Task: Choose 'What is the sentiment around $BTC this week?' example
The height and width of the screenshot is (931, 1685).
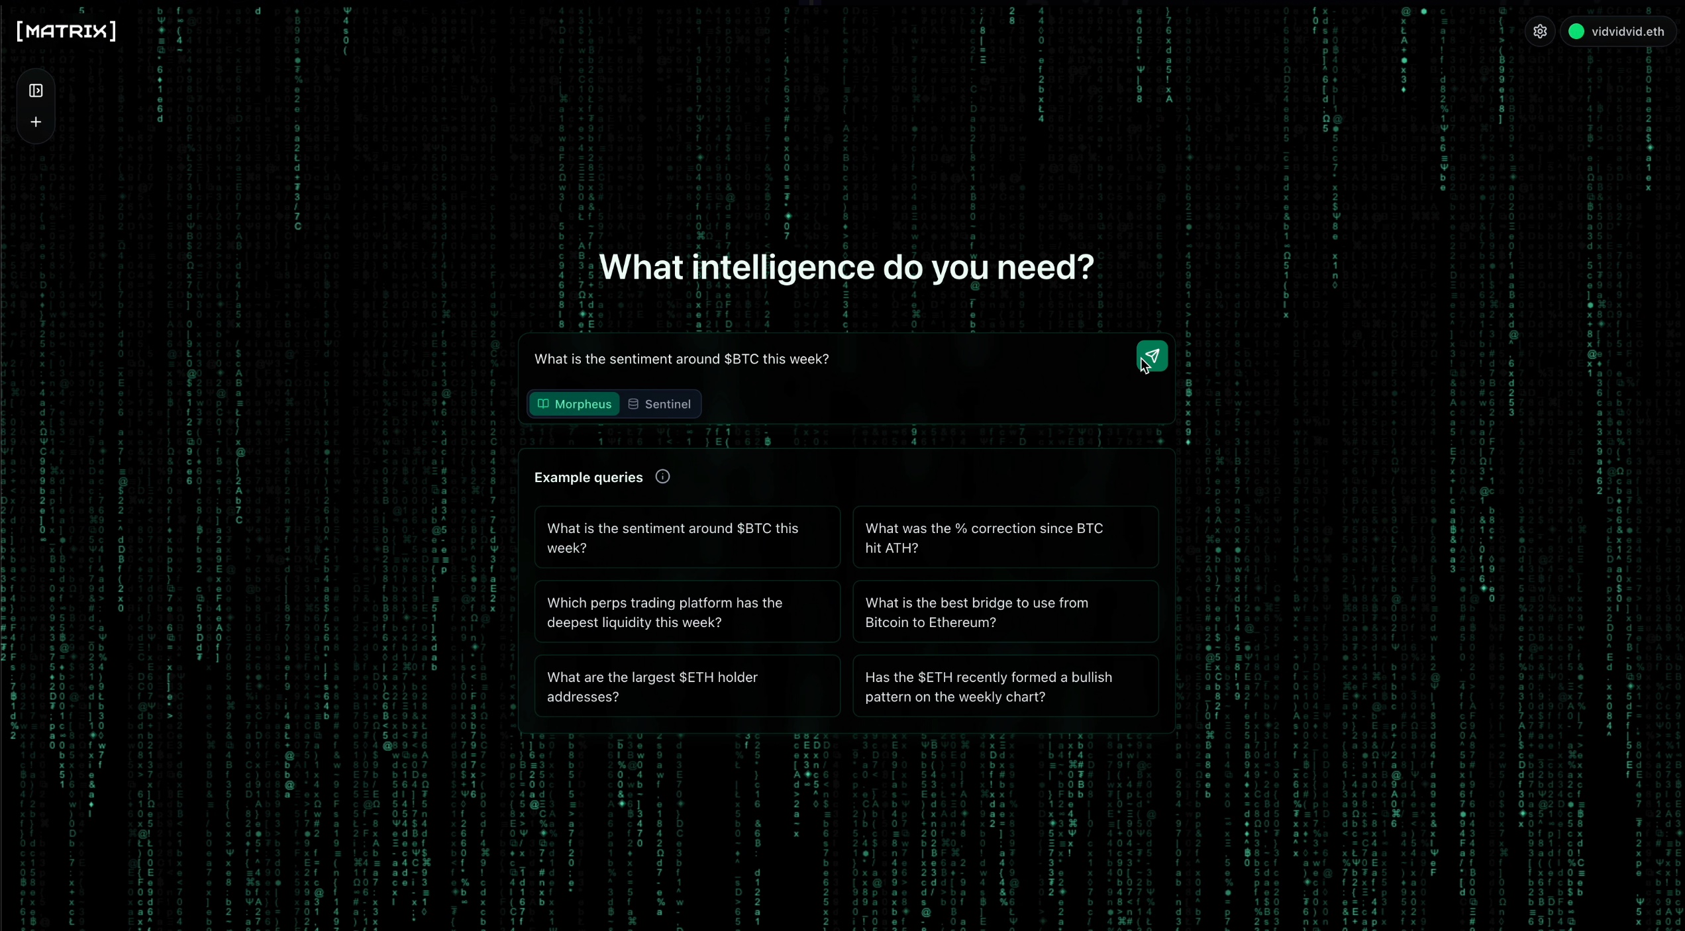Action: 688,538
